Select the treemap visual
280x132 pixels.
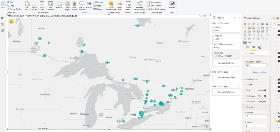coord(263,31)
